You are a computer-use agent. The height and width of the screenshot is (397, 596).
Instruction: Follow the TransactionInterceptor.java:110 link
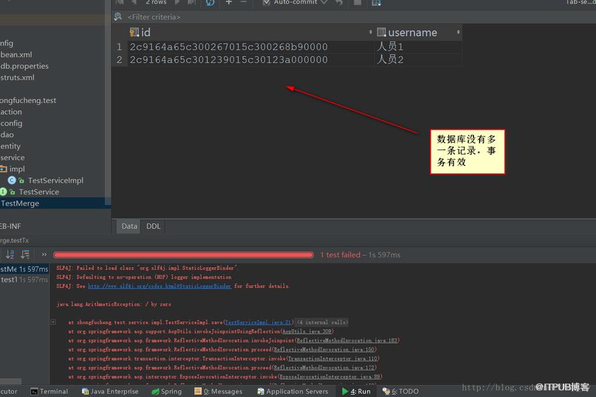coord(333,359)
